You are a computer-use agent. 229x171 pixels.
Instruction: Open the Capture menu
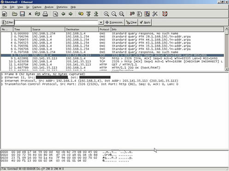(37, 7)
